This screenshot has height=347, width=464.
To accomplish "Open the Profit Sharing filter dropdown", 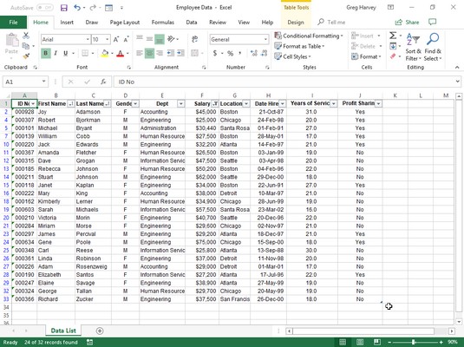I will point(378,103).
